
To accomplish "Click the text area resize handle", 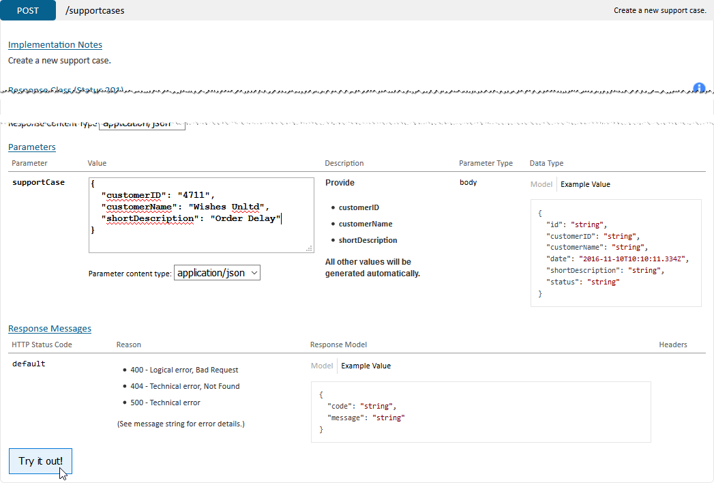I will (309, 248).
